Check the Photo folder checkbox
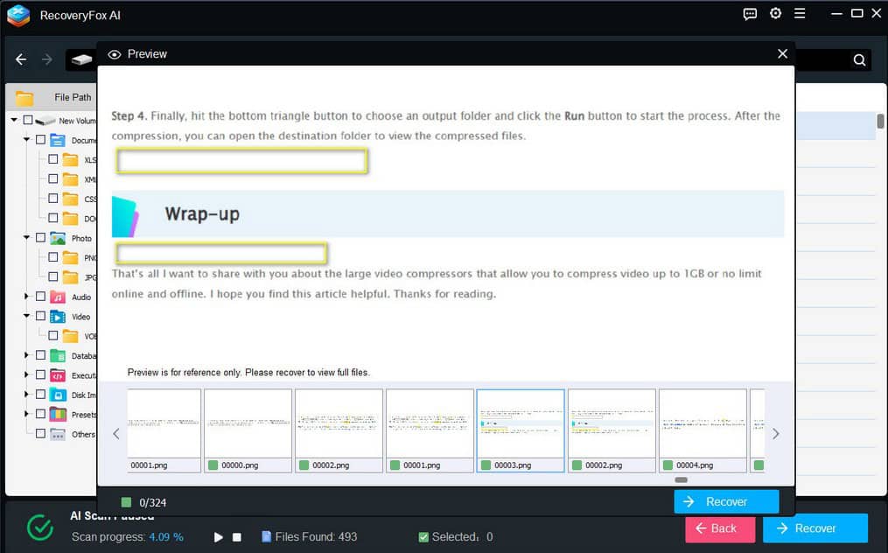The height and width of the screenshot is (553, 888). point(40,238)
